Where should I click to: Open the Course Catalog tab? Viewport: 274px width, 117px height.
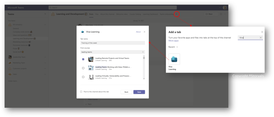coord(135,14)
